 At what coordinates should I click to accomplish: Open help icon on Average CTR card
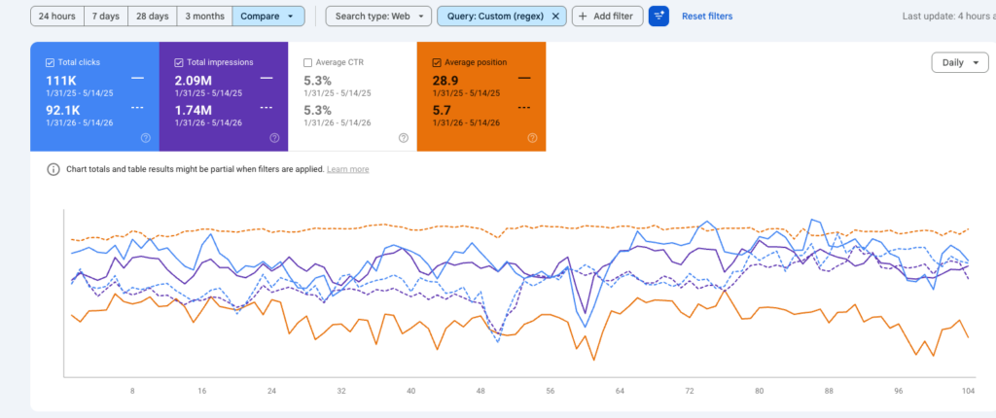[404, 138]
